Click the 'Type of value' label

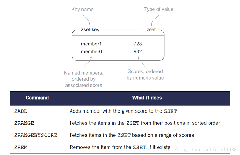coord(159,9)
